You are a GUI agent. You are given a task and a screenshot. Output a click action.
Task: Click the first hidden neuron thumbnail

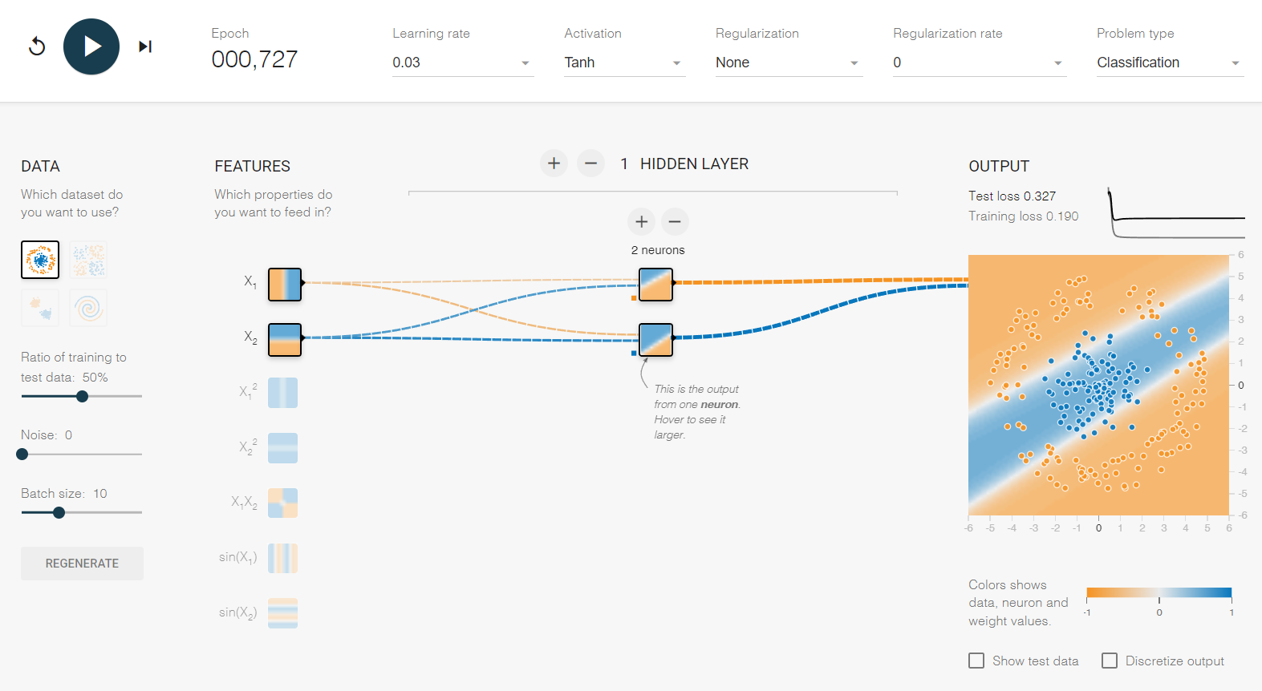(655, 285)
